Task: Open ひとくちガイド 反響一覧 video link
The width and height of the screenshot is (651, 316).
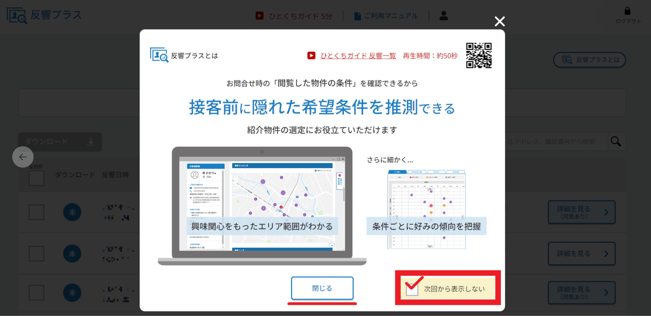Action: click(358, 56)
